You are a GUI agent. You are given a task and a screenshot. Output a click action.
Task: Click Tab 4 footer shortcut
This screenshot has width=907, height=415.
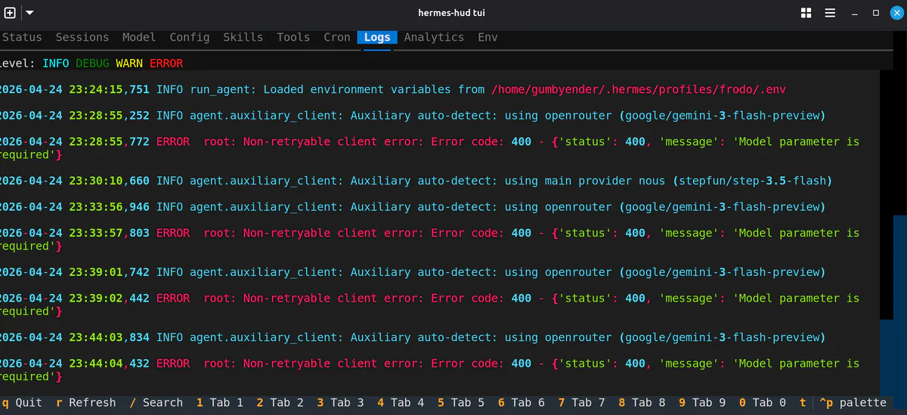[x=401, y=403]
